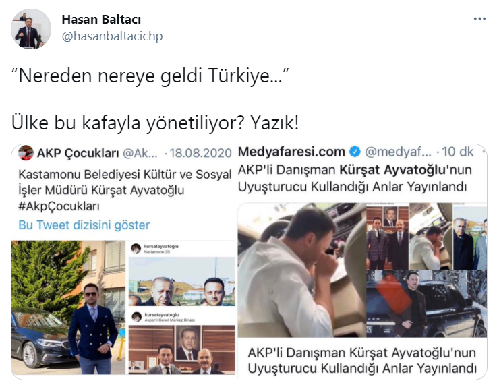Open the tweet's three-dot more menu

[x=479, y=19]
